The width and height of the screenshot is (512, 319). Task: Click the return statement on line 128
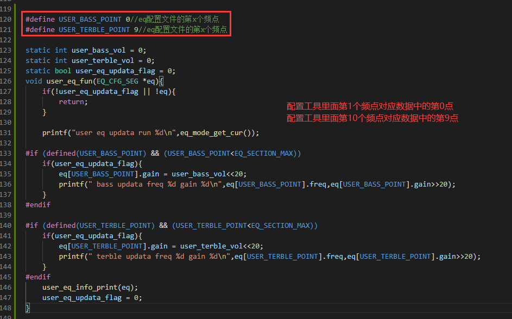[x=73, y=102]
